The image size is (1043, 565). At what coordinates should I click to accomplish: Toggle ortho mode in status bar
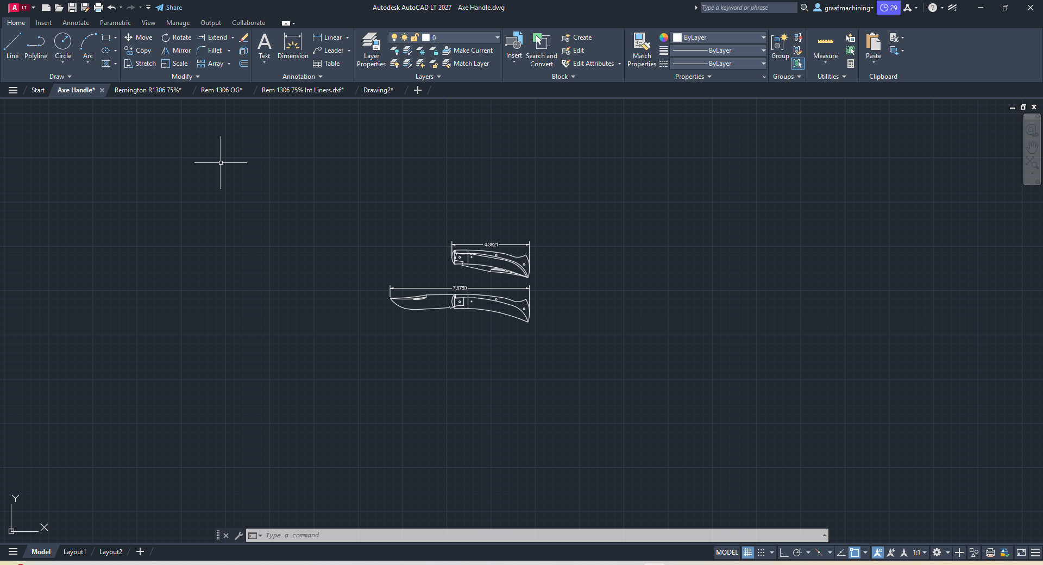point(783,553)
